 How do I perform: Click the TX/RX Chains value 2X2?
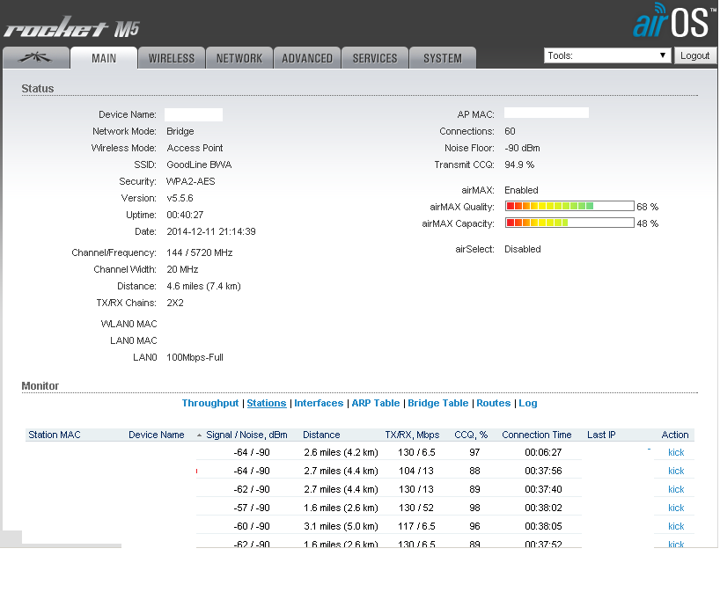(x=175, y=303)
